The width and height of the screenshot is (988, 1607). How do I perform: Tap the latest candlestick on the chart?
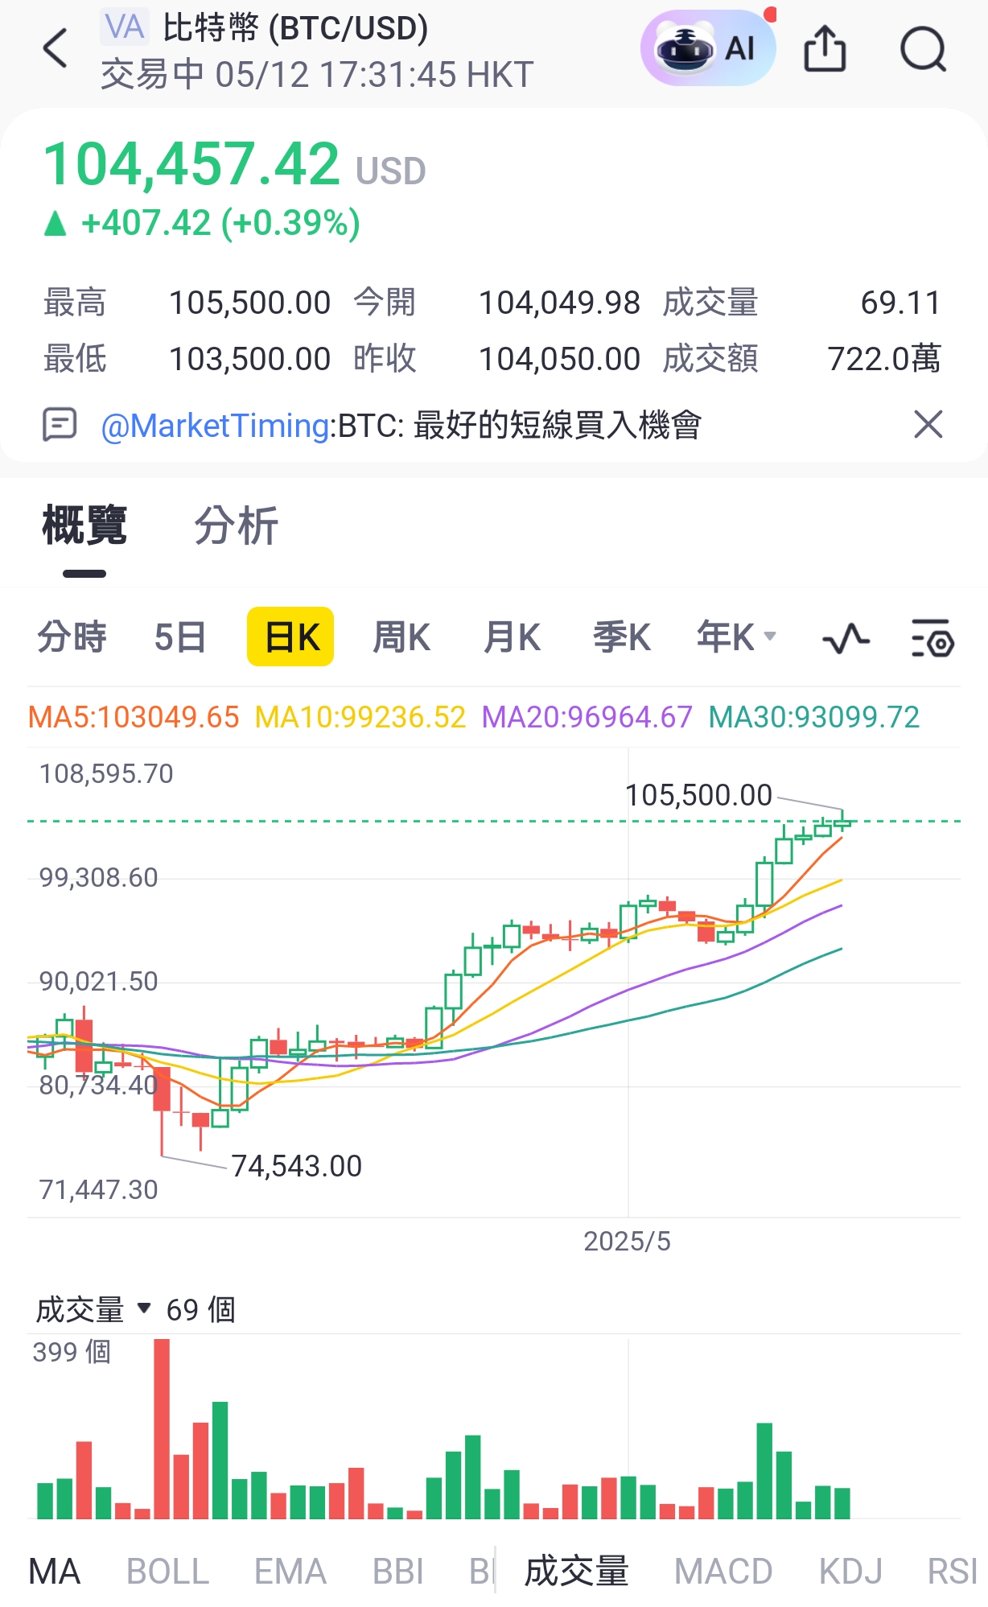click(x=842, y=822)
